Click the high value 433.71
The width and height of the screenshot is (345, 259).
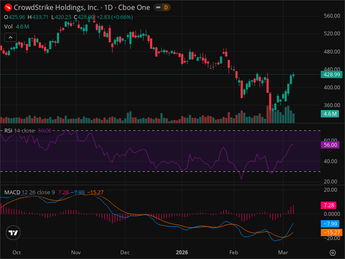pyautogui.click(x=41, y=17)
